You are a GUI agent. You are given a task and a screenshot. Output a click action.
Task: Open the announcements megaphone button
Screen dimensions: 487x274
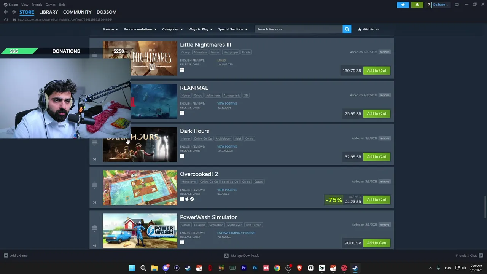pos(403,5)
